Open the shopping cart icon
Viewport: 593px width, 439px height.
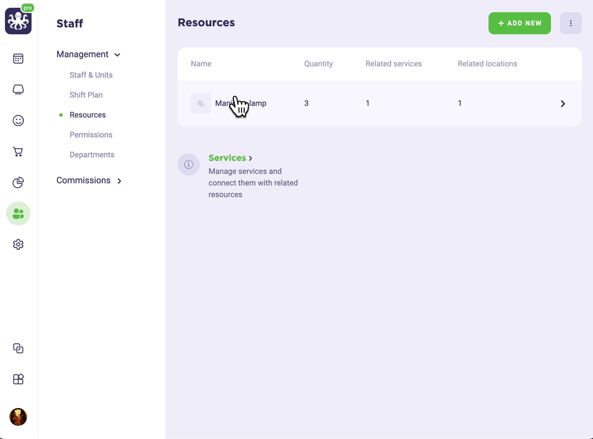(x=18, y=151)
